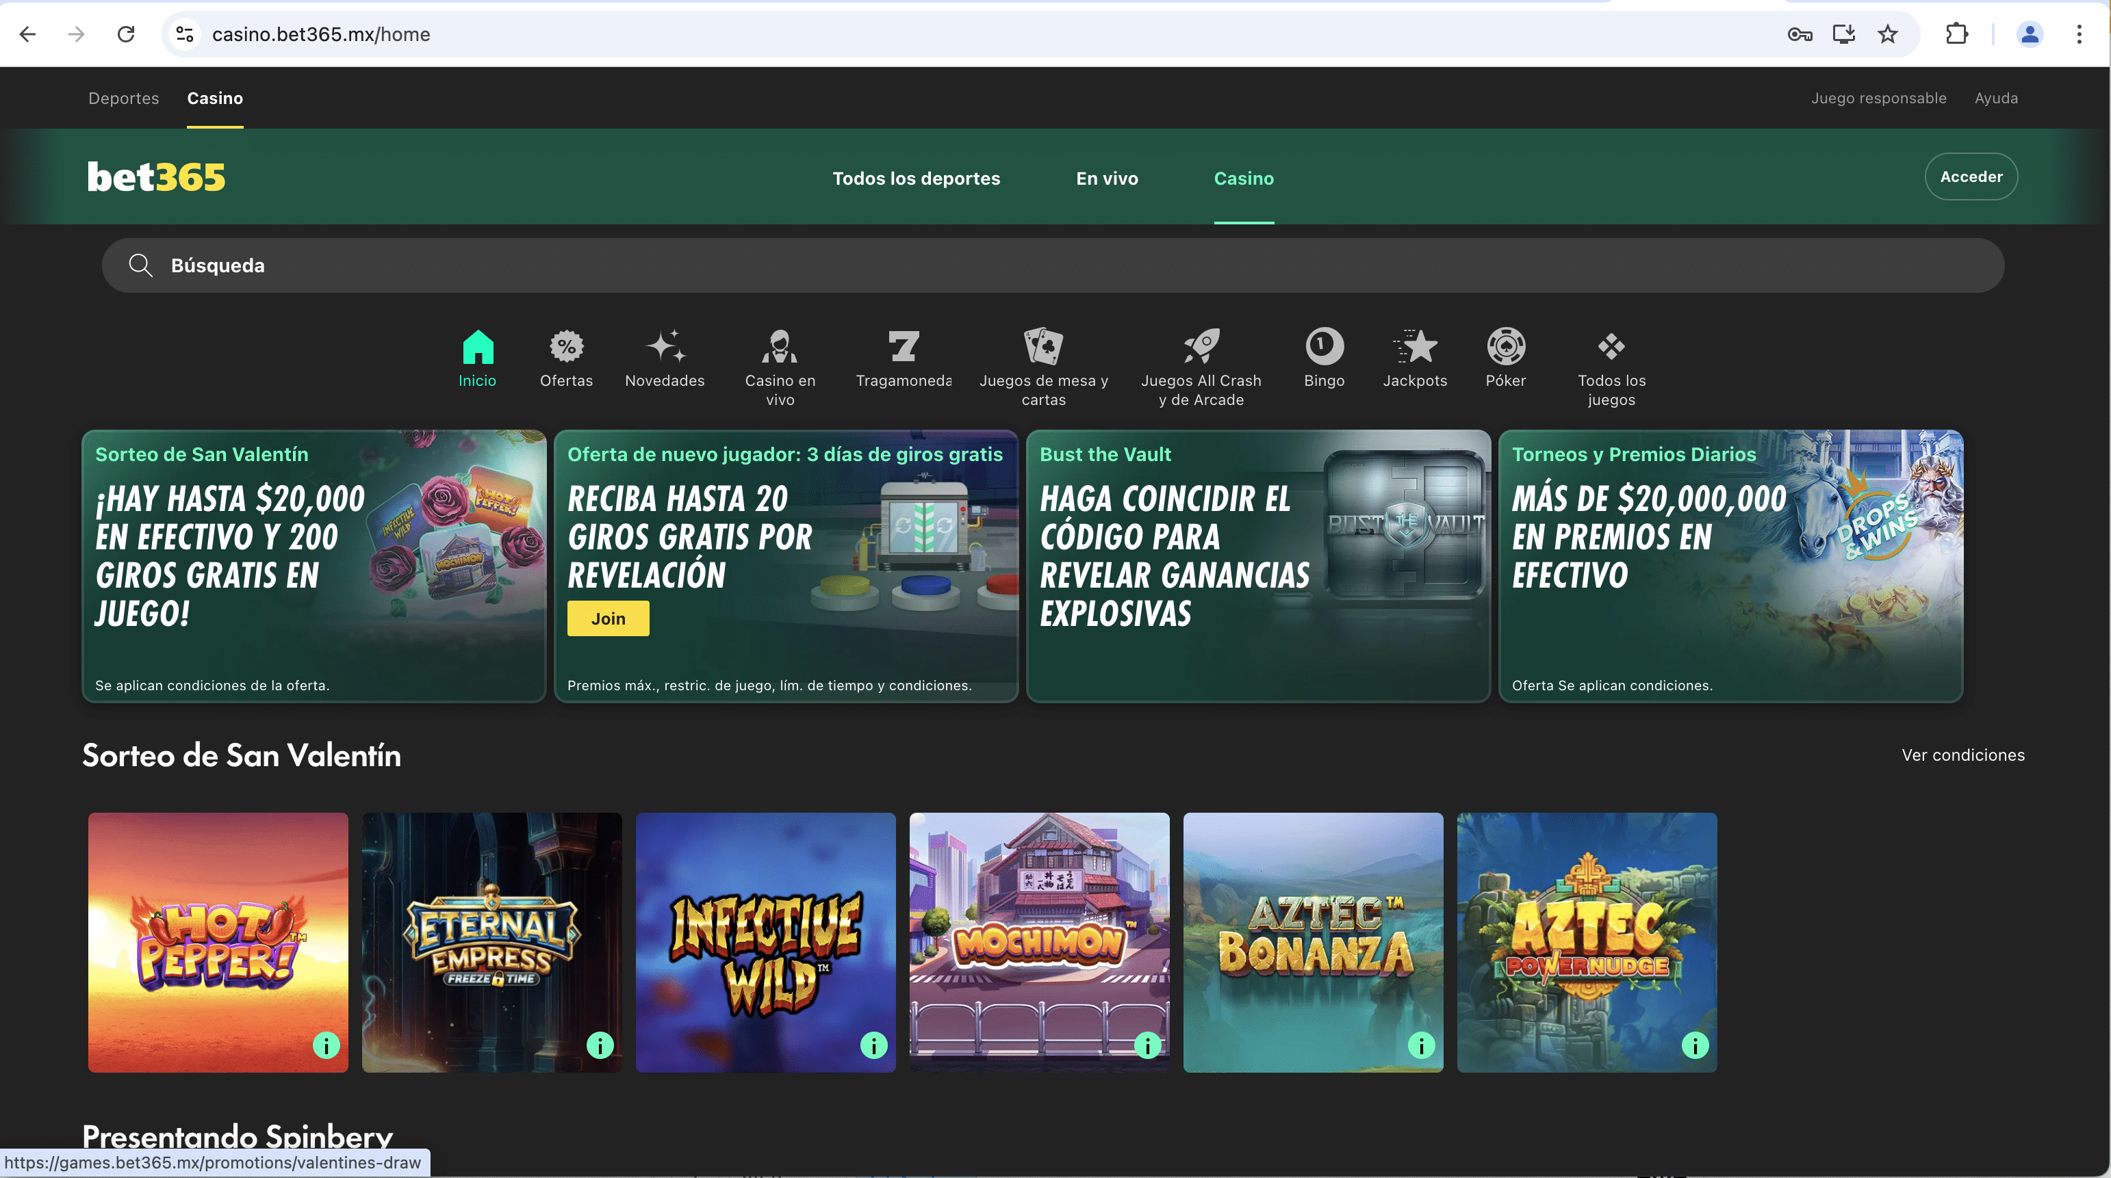Select the Bingo ball icon
The height and width of the screenshot is (1178, 2111).
(1323, 348)
